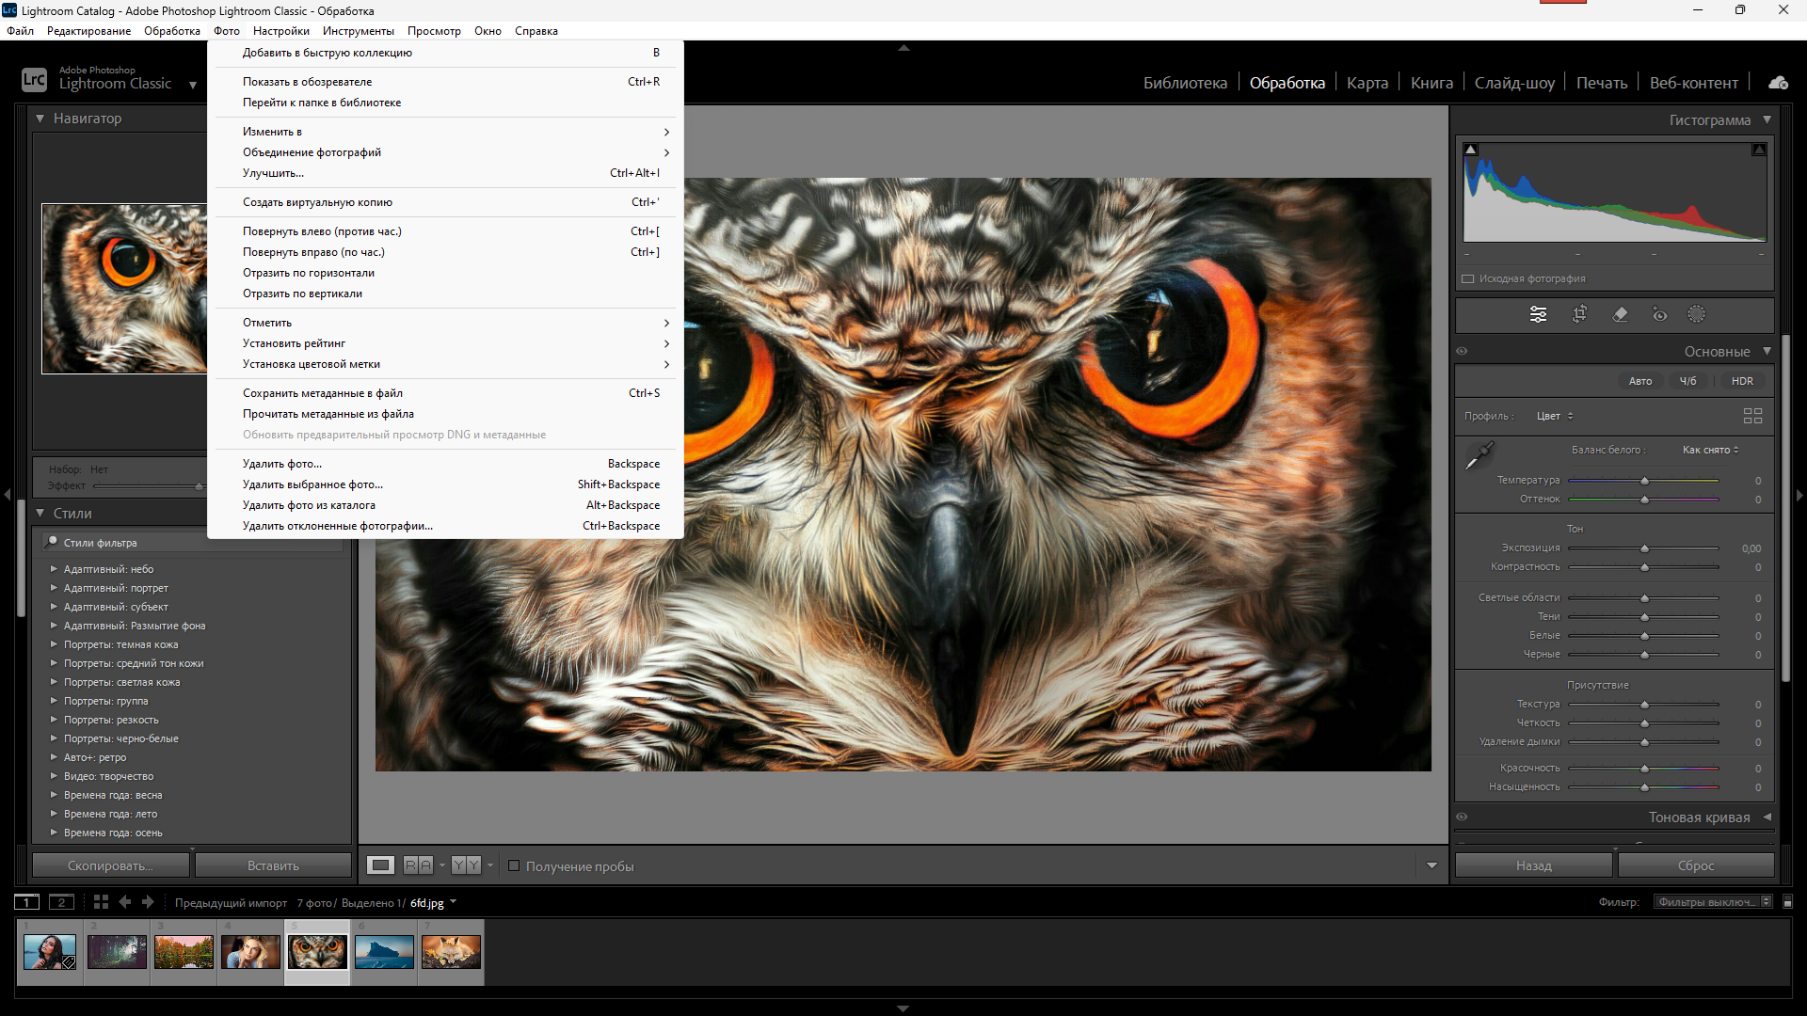
Task: Open the Masking tool icon
Action: coord(1696,314)
